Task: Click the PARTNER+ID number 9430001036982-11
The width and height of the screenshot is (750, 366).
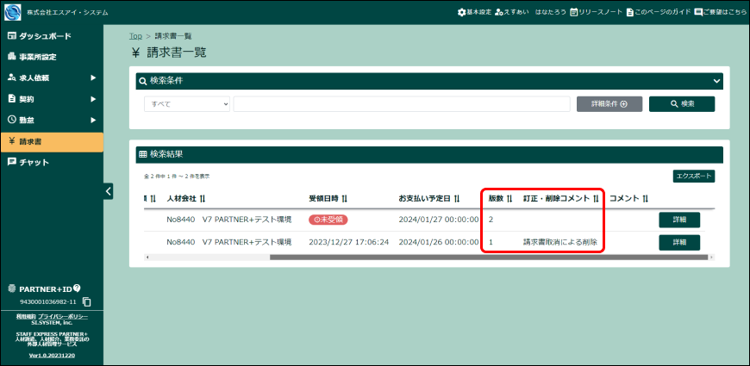Action: (47, 302)
